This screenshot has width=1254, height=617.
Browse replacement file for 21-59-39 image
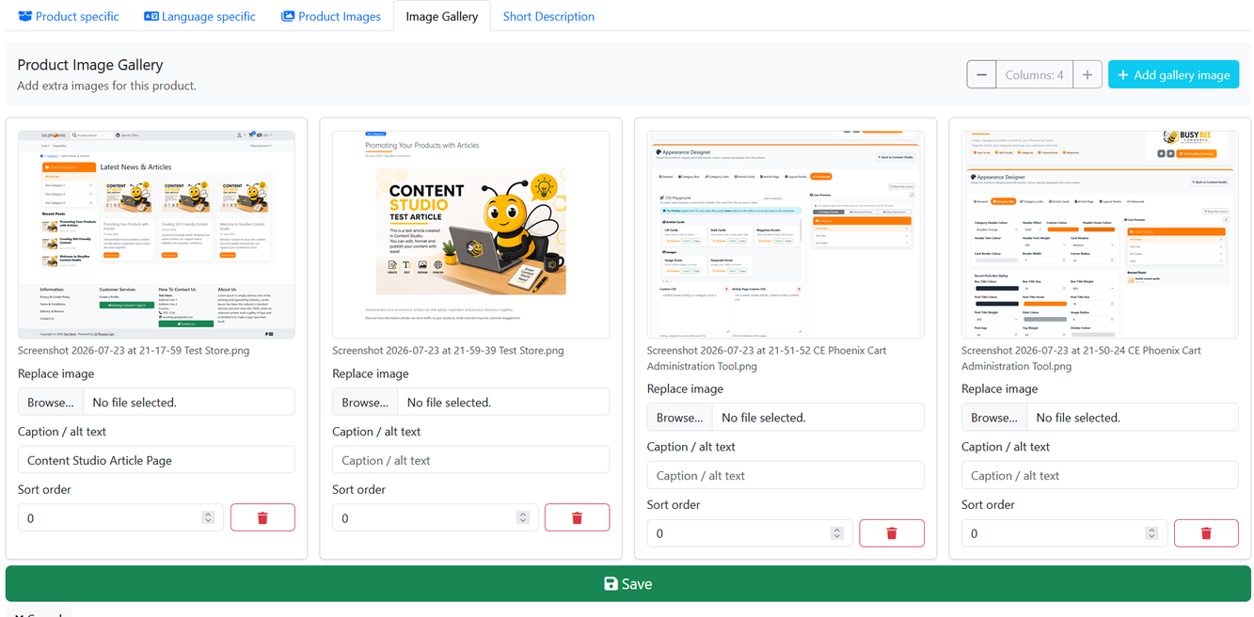(x=365, y=402)
